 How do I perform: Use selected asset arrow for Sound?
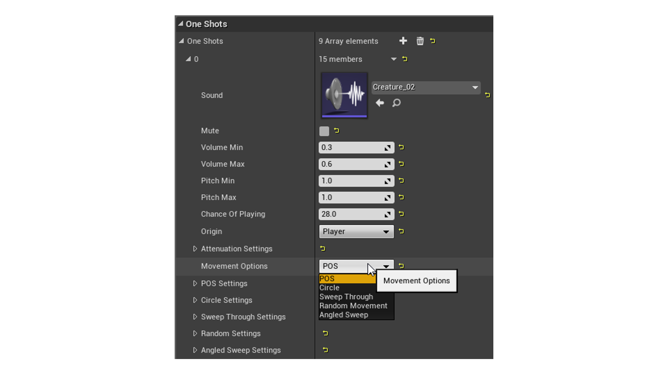[x=380, y=103]
